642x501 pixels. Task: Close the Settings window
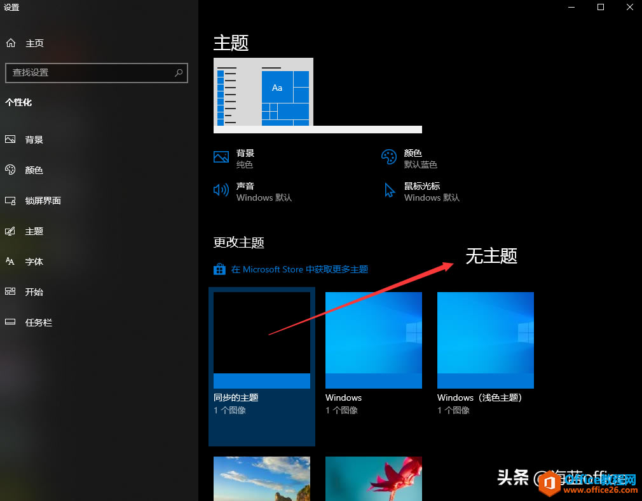coord(630,7)
